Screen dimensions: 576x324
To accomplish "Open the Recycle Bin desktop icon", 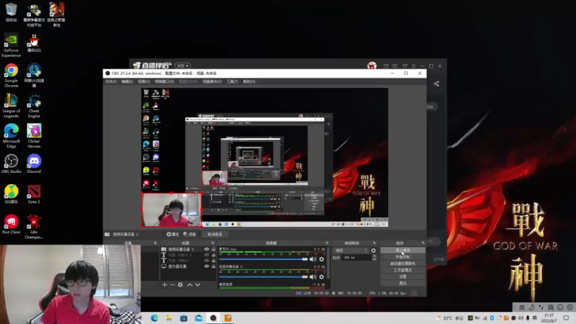I will [11, 12].
